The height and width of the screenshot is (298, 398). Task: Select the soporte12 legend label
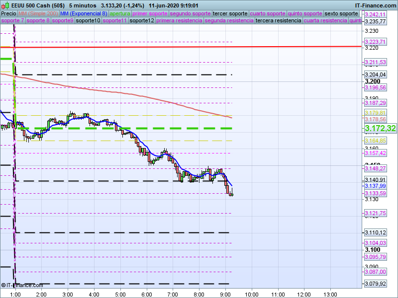tap(141, 21)
